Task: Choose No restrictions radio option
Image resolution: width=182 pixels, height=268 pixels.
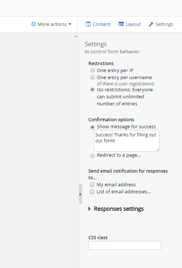Action: coord(92,89)
